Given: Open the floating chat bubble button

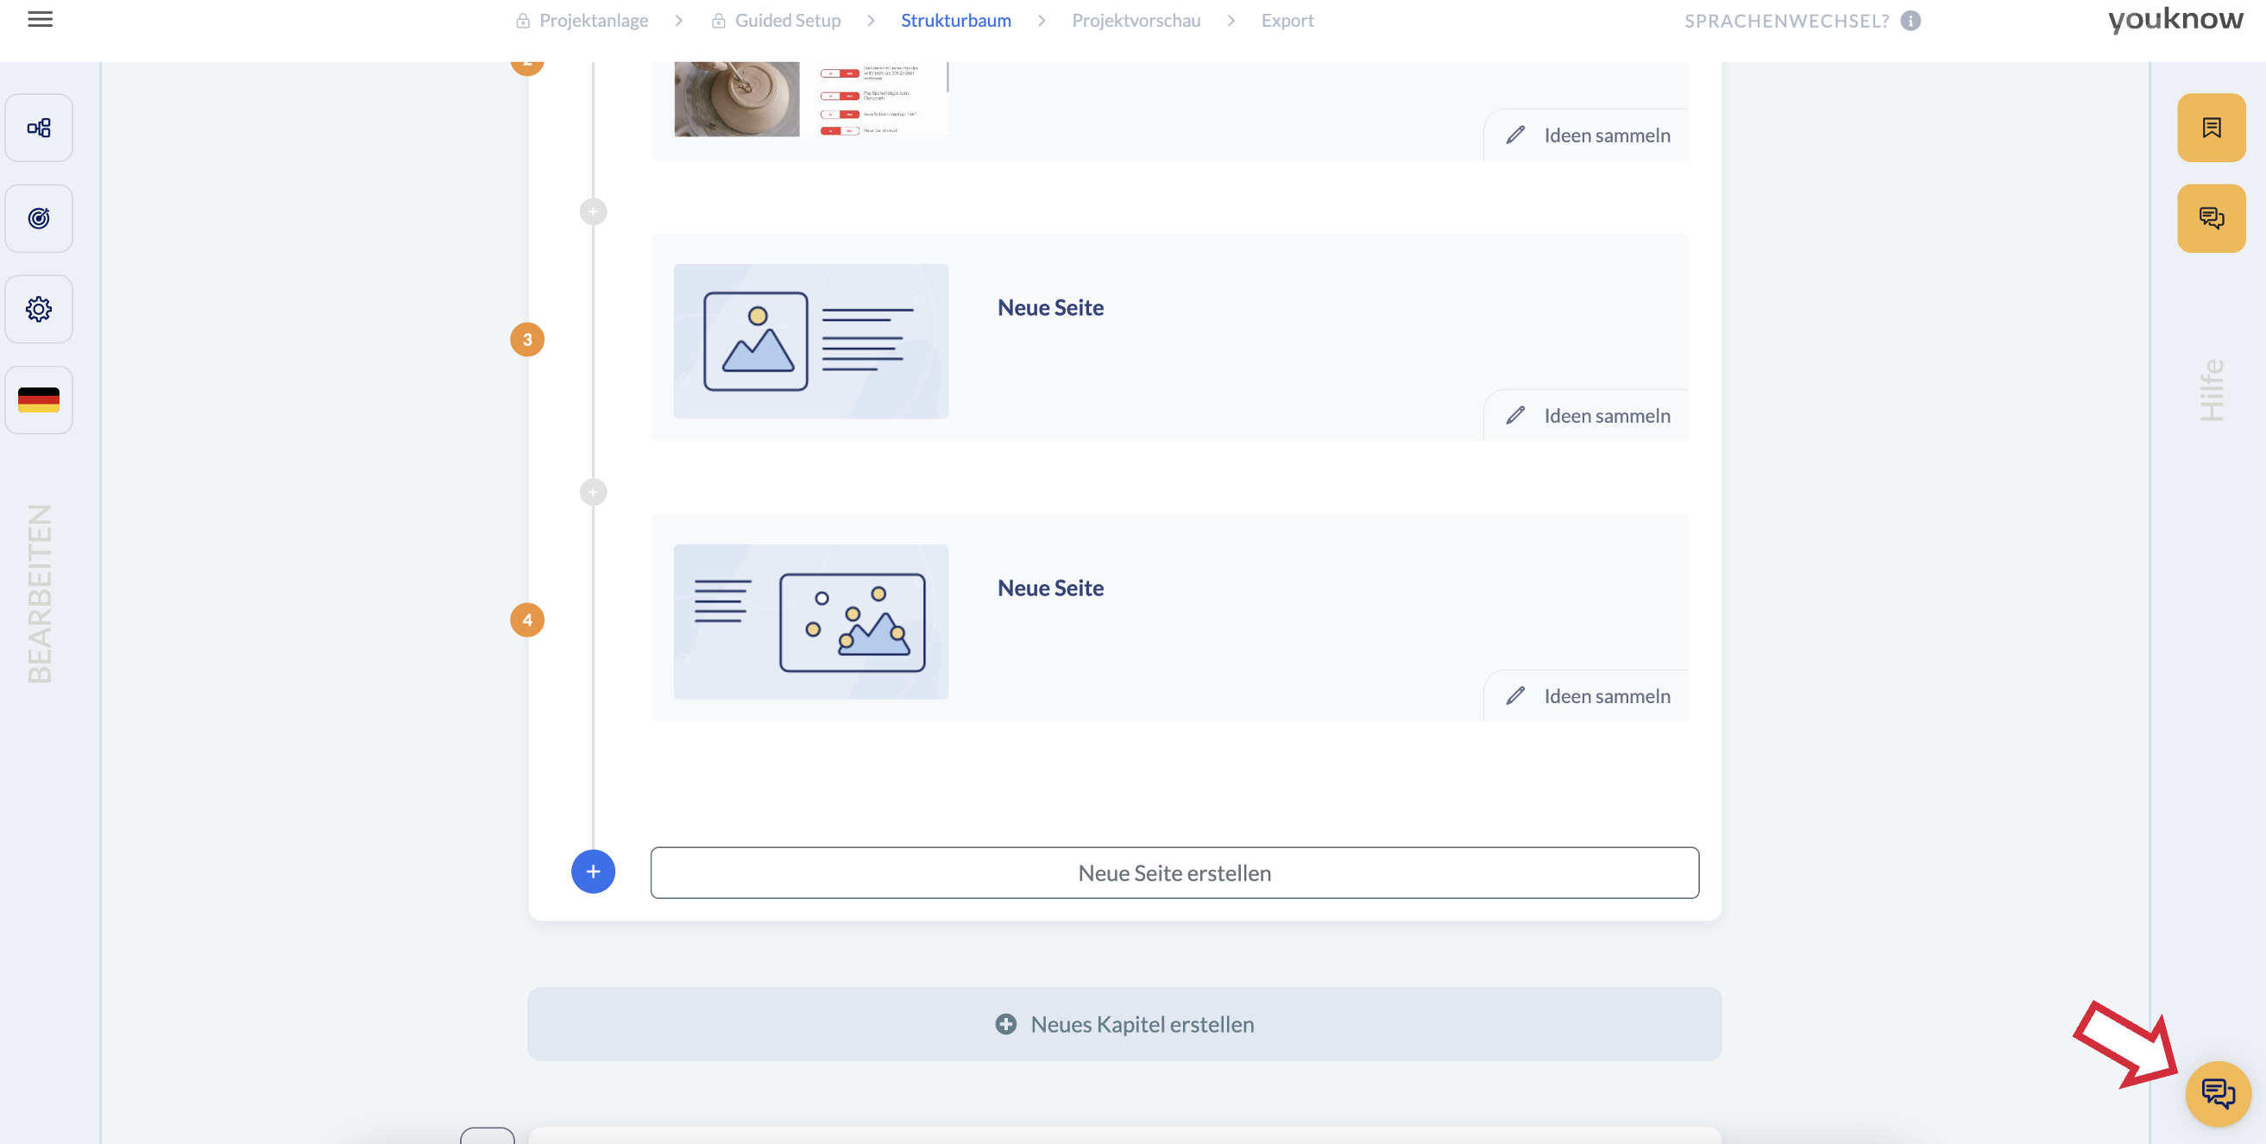Looking at the screenshot, I should coord(2217,1093).
